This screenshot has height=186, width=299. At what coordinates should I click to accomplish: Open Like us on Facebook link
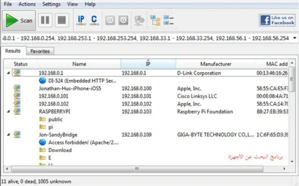coord(277,20)
